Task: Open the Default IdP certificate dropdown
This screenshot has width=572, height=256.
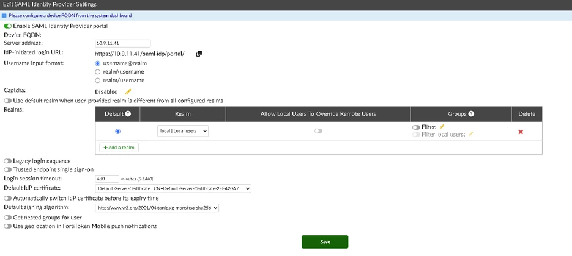Action: point(173,188)
